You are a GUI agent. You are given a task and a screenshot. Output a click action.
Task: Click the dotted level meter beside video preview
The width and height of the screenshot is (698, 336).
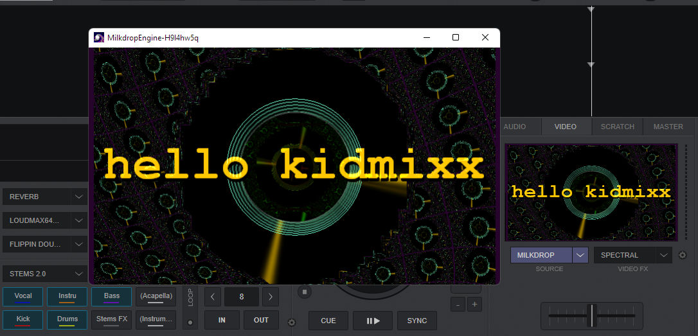(686, 192)
